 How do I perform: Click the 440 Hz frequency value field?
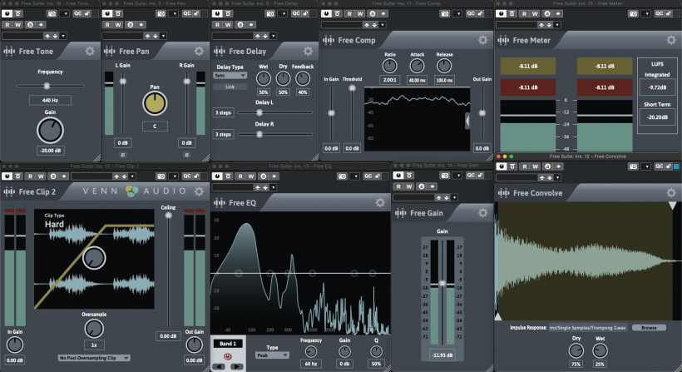point(50,100)
